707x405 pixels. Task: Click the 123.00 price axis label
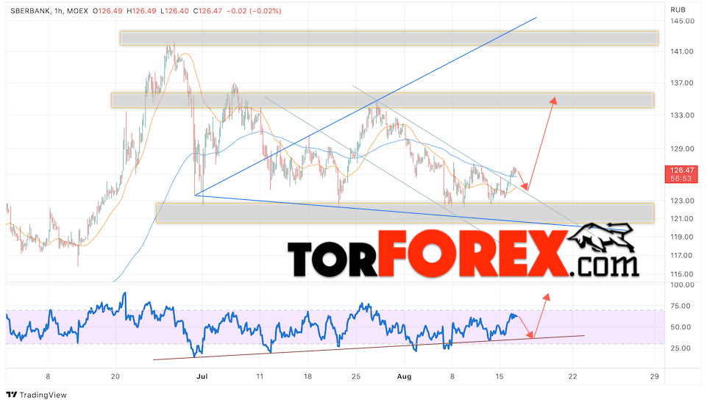682,201
